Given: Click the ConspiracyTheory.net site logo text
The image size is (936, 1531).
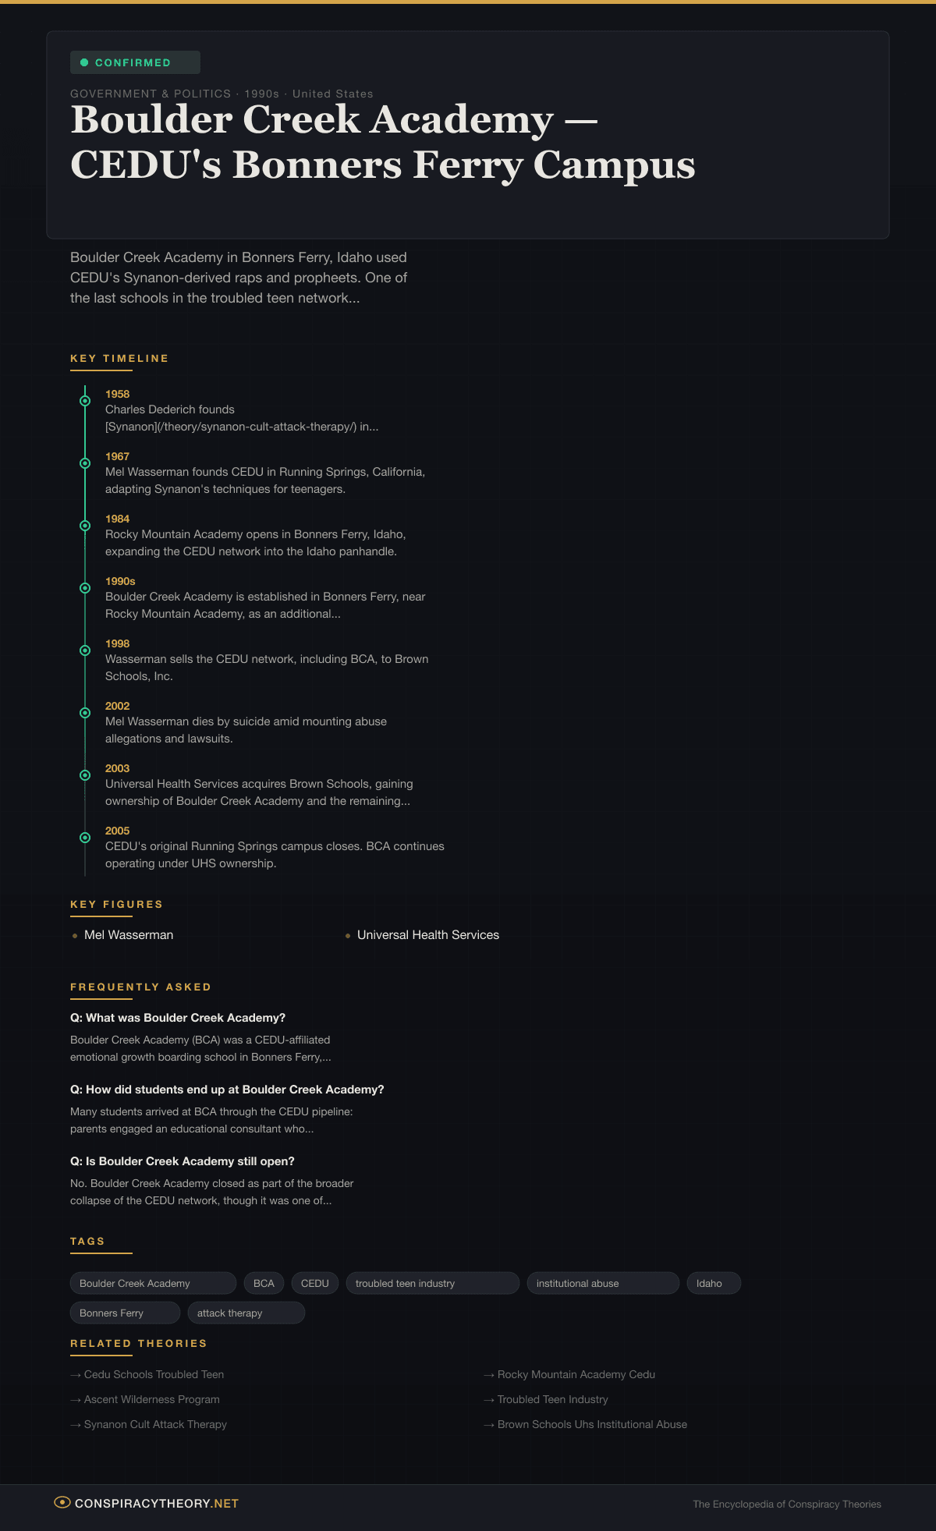Looking at the screenshot, I should [156, 1503].
